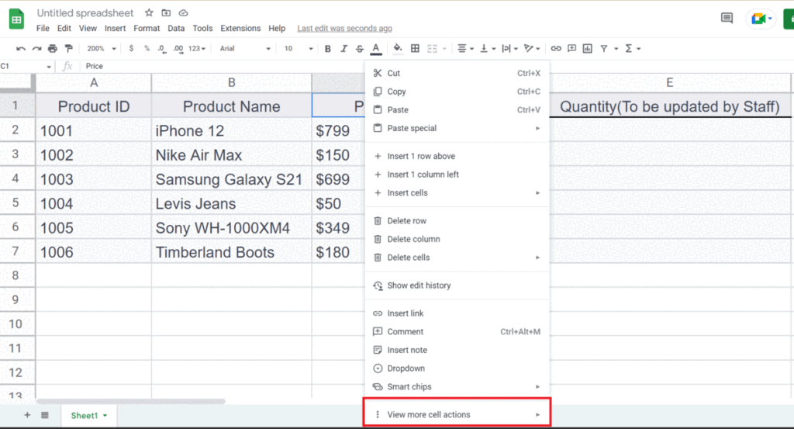Format as currency with dollar icon
Image resolution: width=794 pixels, height=429 pixels.
click(x=131, y=49)
